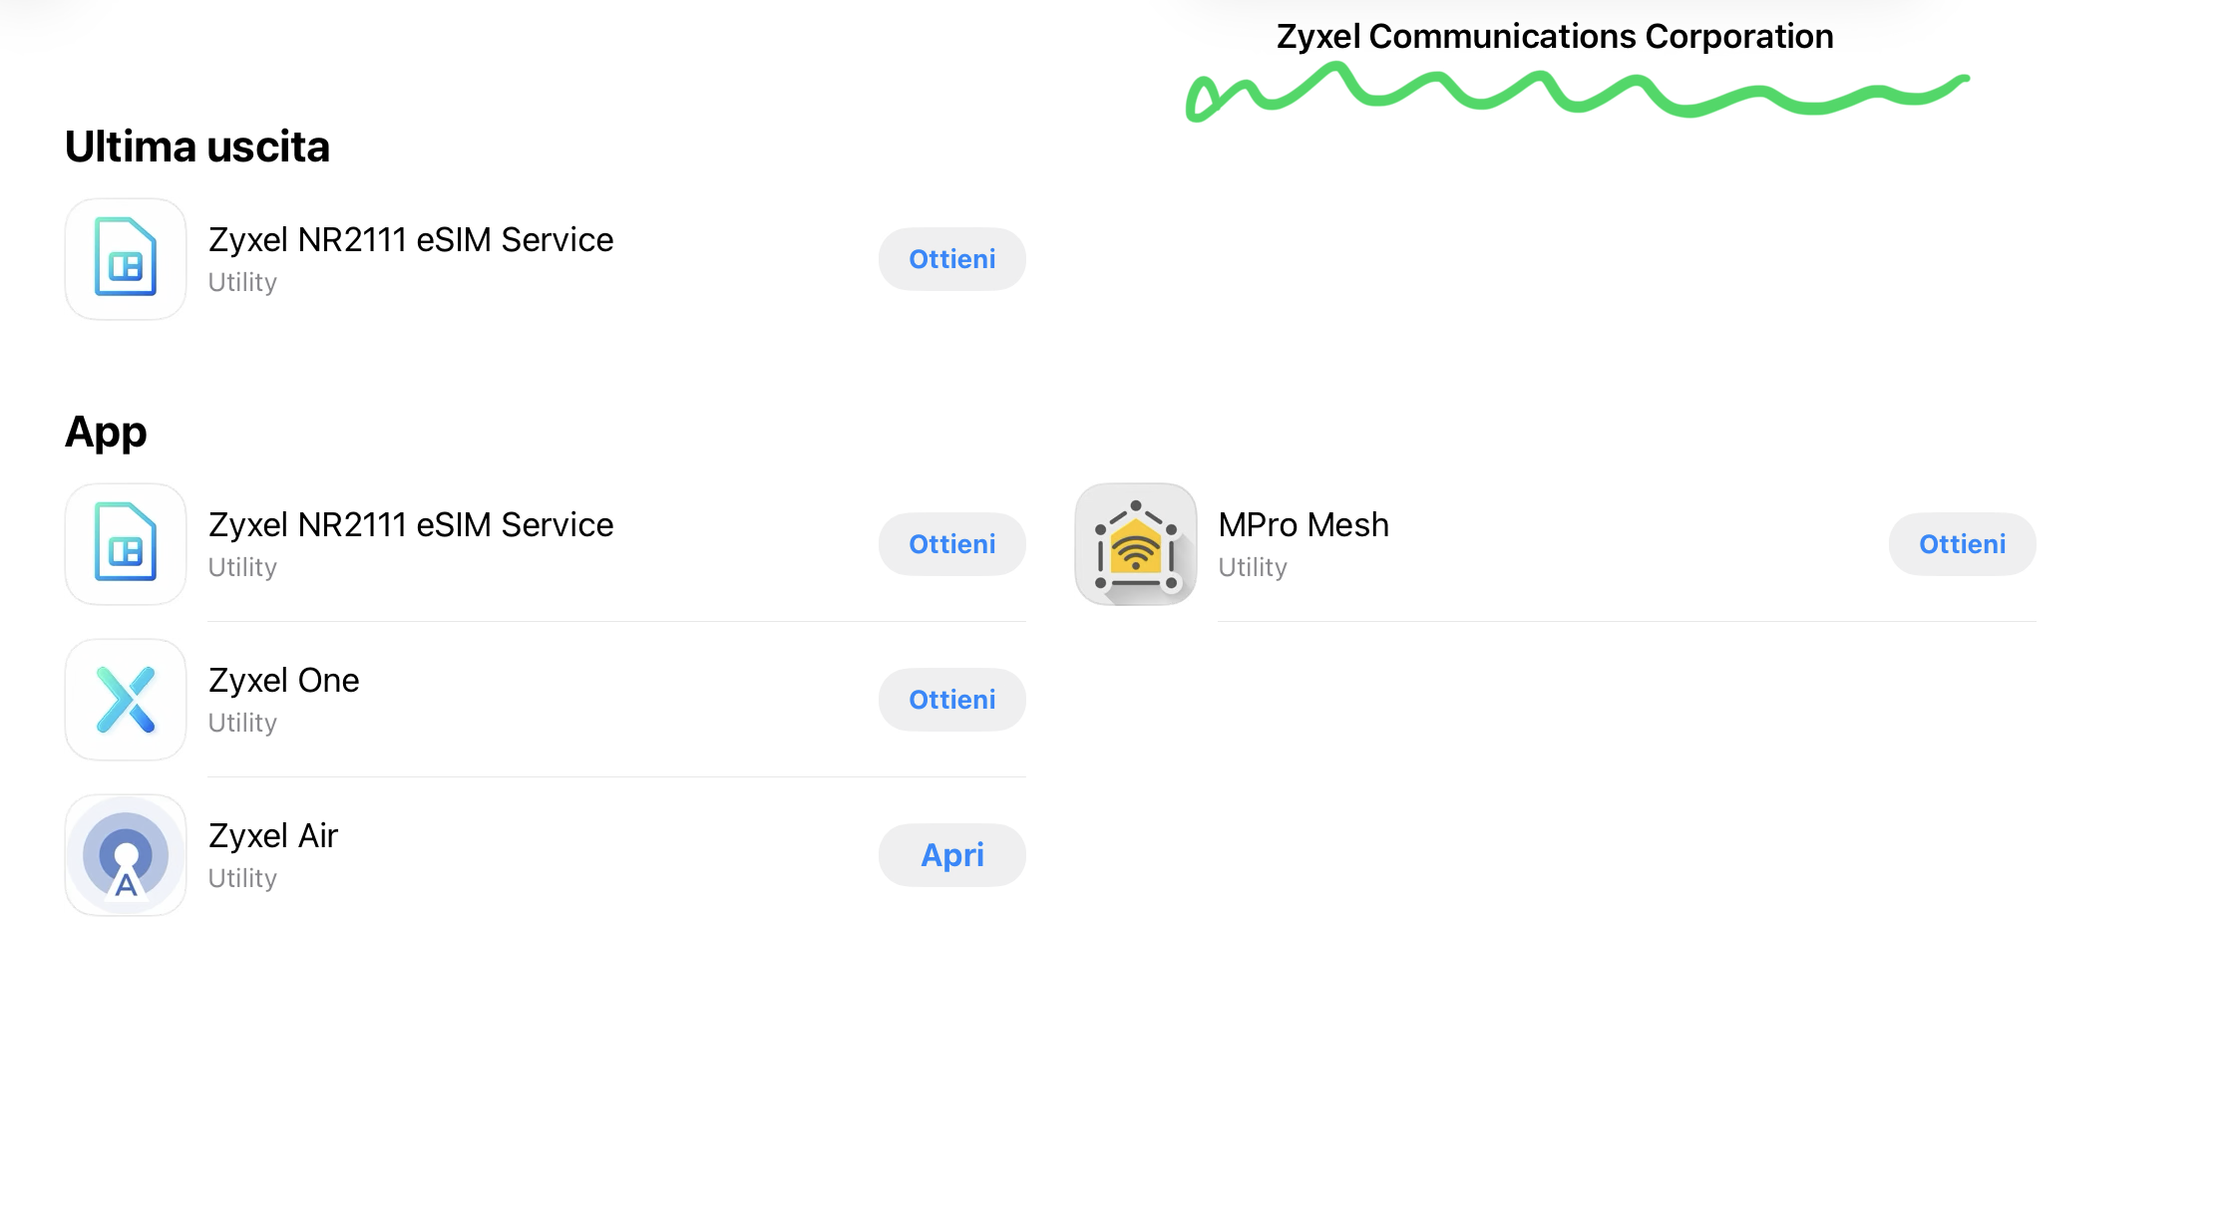Select the Zyxel Air title text

(x=273, y=835)
